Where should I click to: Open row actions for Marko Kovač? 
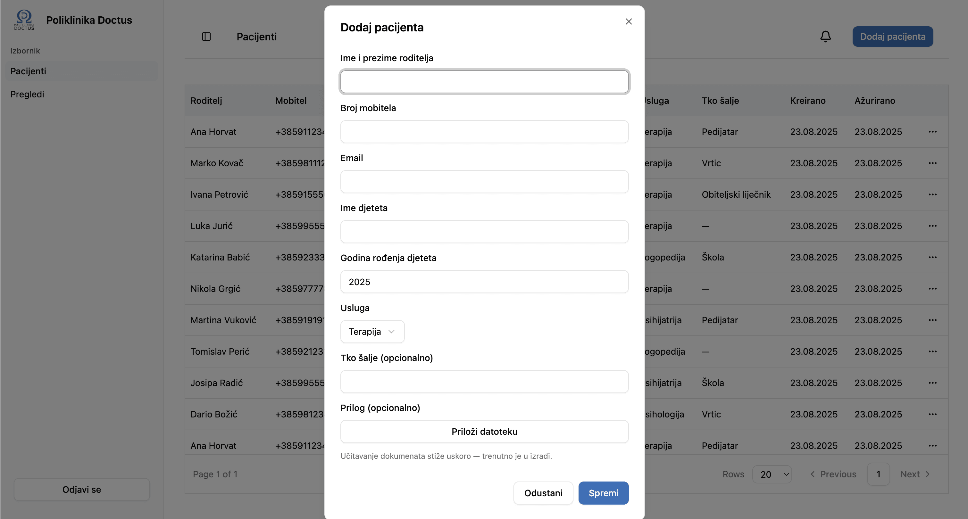[x=932, y=163]
